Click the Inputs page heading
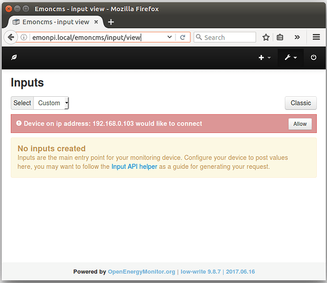Image resolution: width=327 pixels, height=283 pixels. tap(27, 83)
